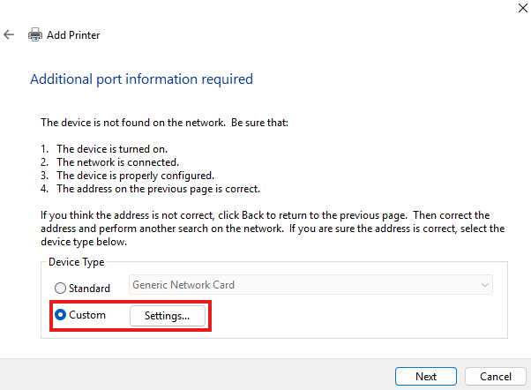Select the Standard device type radio button

pyautogui.click(x=60, y=288)
